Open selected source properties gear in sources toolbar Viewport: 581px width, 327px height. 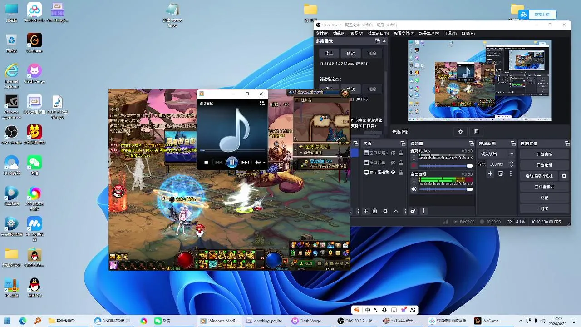point(385,211)
